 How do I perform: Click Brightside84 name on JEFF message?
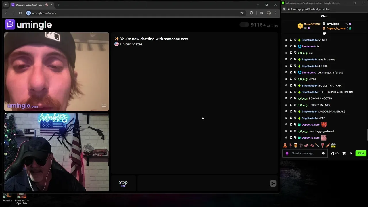coord(310,118)
